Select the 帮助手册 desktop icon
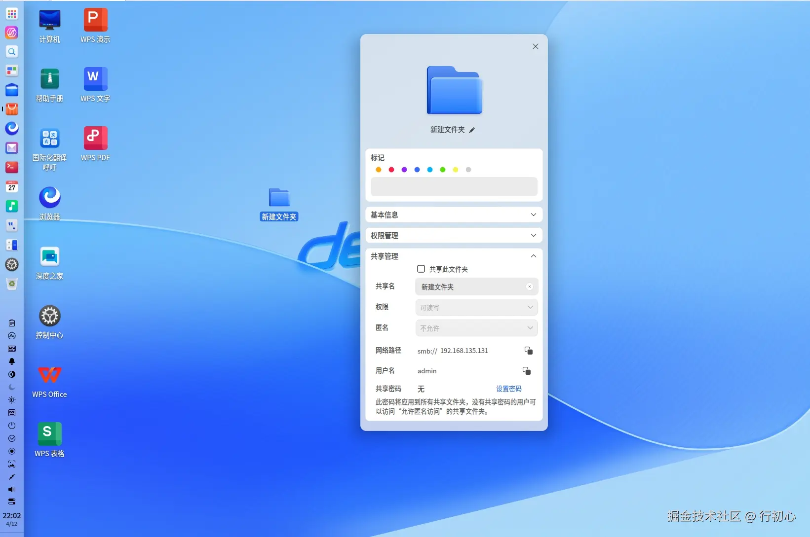Viewport: 810px width, 537px height. [50, 85]
